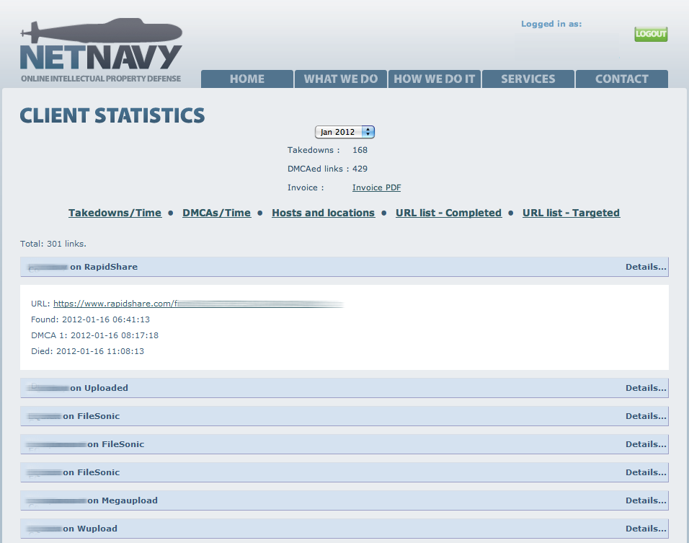Viewport: 689px width, 543px height.
Task: Show Hosts and locations
Action: coord(324,213)
